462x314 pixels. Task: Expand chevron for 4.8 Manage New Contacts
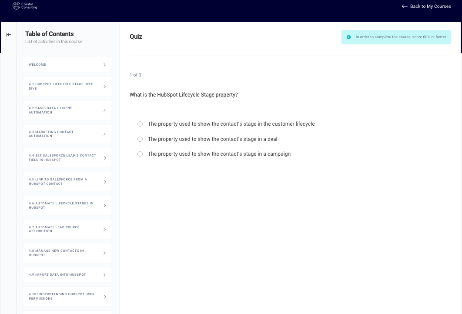click(x=104, y=253)
